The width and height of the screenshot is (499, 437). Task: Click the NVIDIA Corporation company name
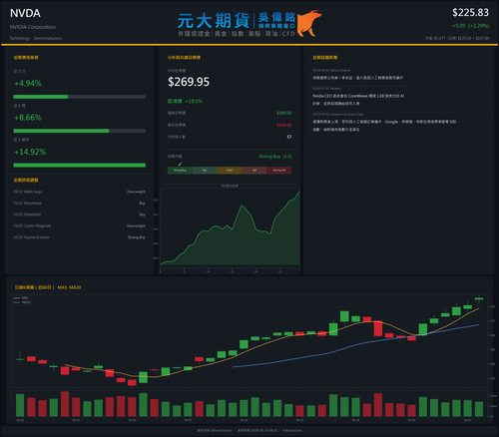[33, 27]
